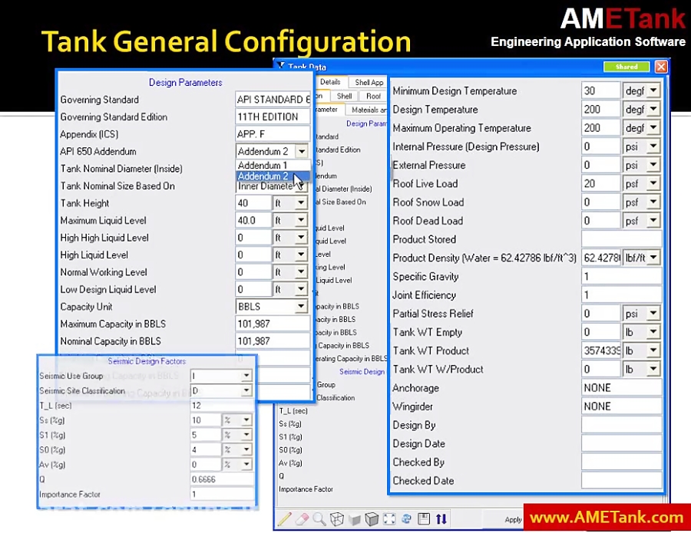Click the up-down arrows icon
The width and height of the screenshot is (691, 533).
point(441,519)
